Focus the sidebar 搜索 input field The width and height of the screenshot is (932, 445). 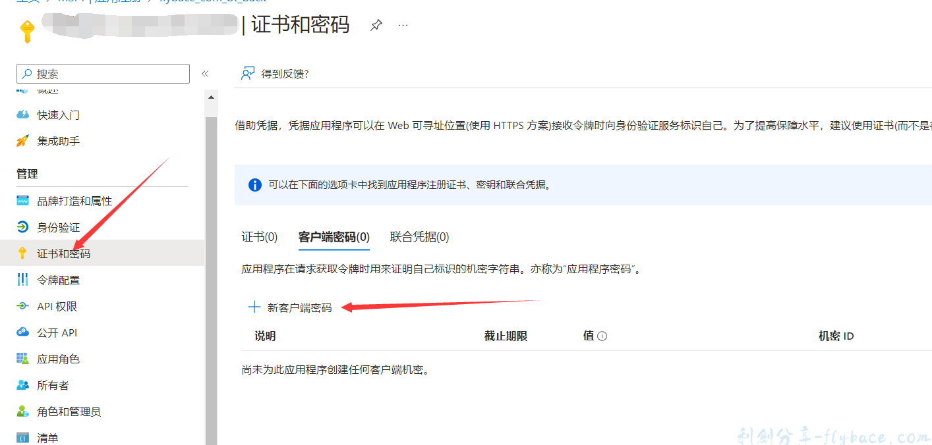(103, 74)
